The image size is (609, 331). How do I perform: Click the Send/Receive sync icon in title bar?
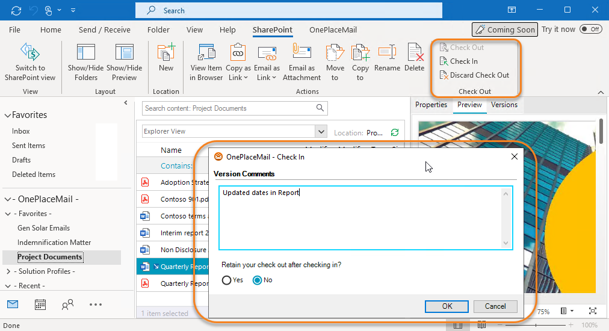tap(16, 10)
